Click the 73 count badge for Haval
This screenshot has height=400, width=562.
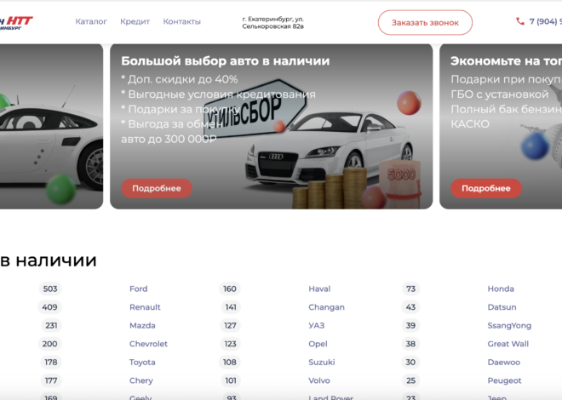tap(410, 289)
